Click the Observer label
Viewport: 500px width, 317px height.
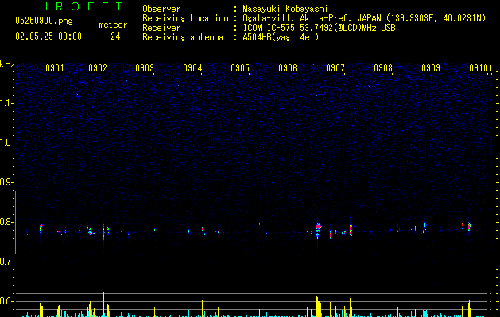point(161,9)
